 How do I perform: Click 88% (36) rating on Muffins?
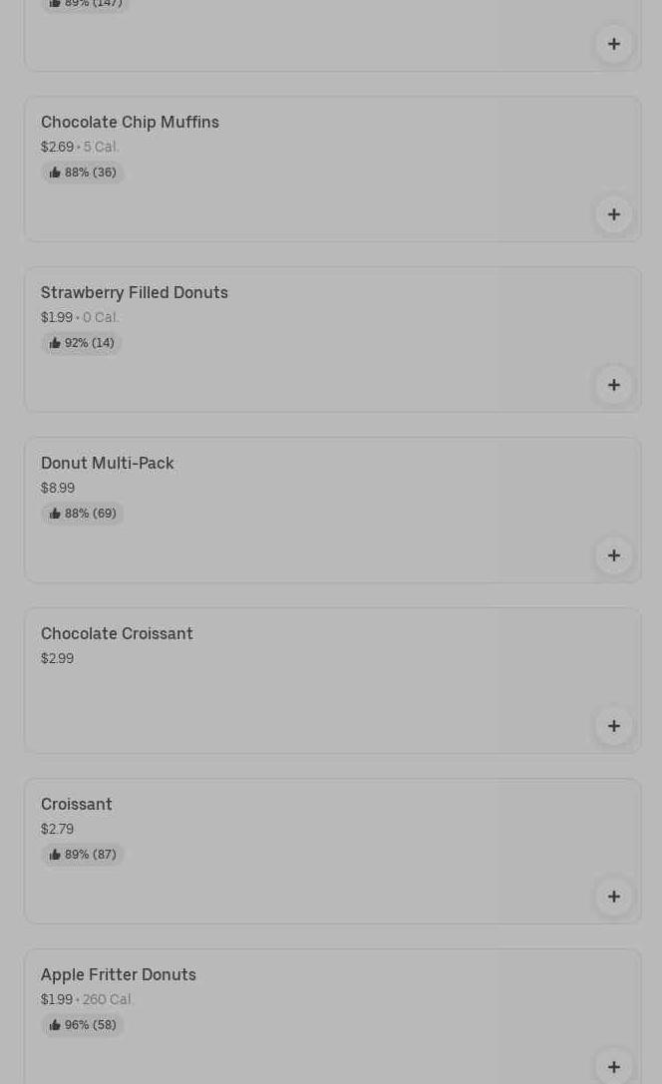[x=83, y=173]
